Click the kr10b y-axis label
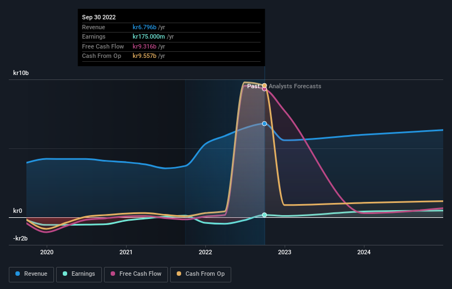Screen dimensions: 452x289 [x=21, y=73]
